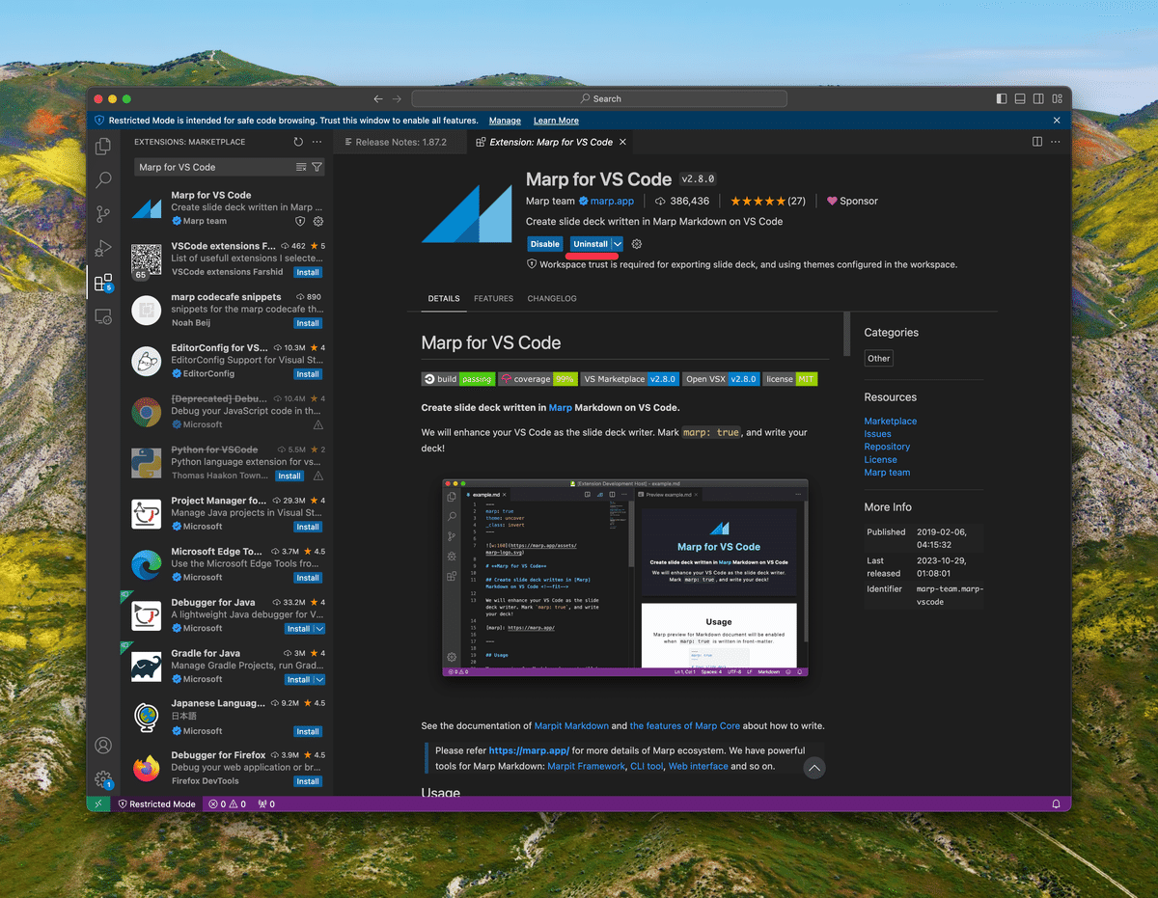Install EditorConfig for VS Code

(308, 374)
